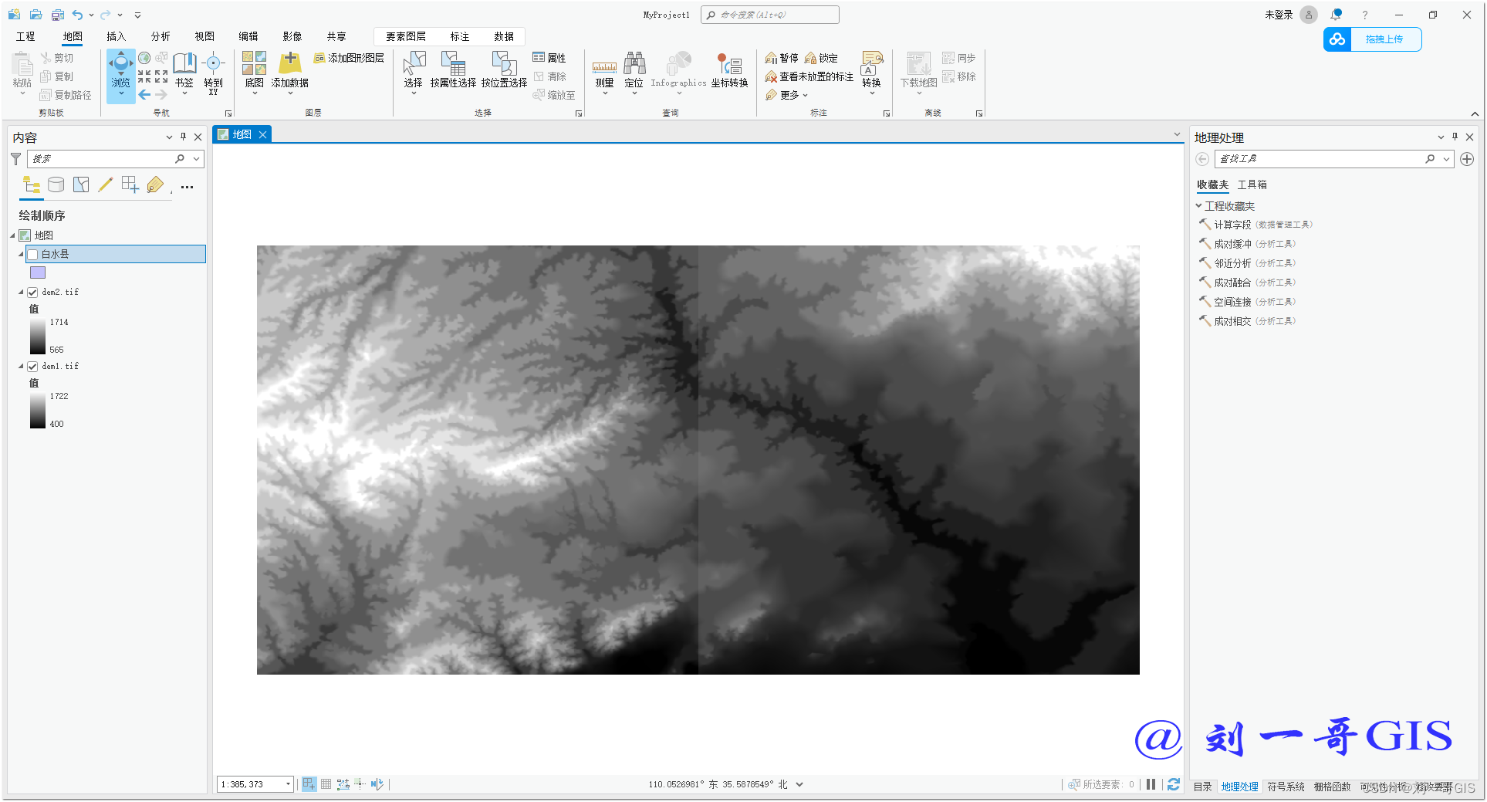Switch to 工具箱 Toolboxes tab

(x=1252, y=184)
